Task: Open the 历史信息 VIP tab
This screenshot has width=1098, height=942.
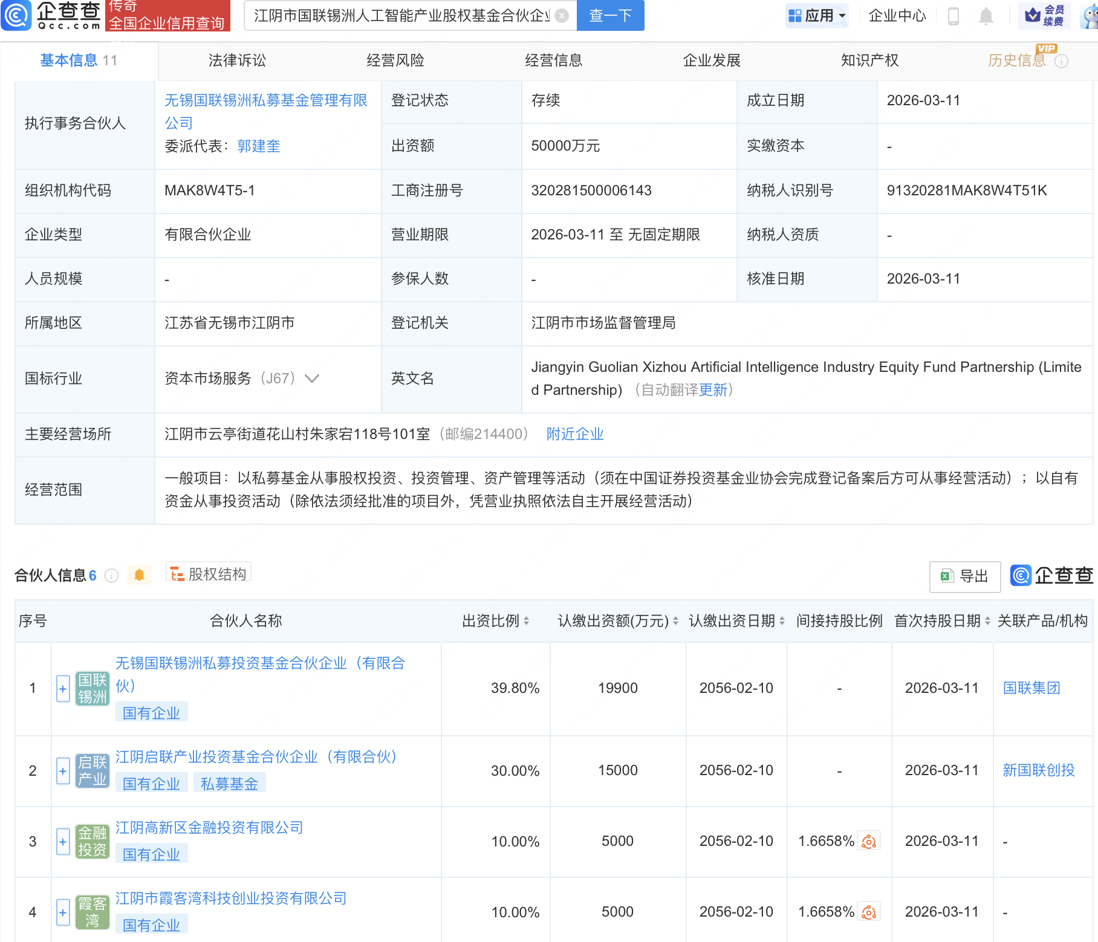Action: tap(1016, 60)
